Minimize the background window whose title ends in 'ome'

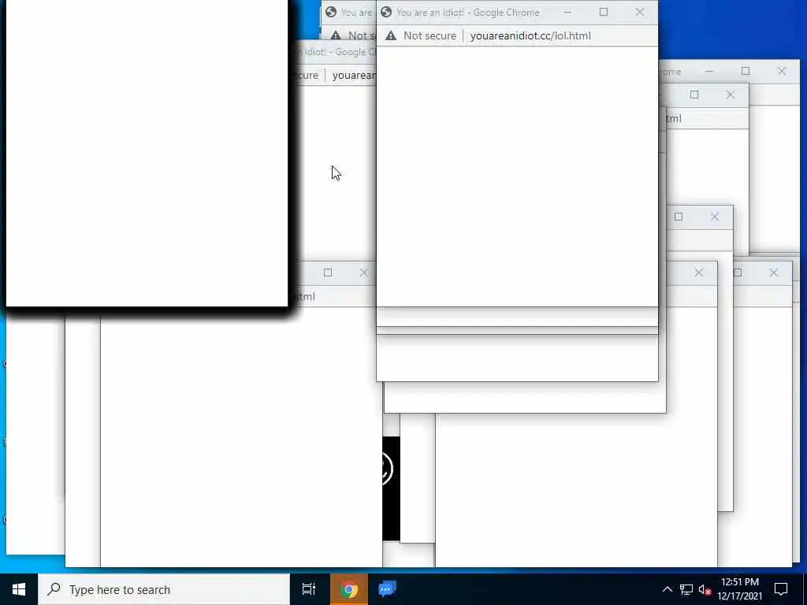709,71
